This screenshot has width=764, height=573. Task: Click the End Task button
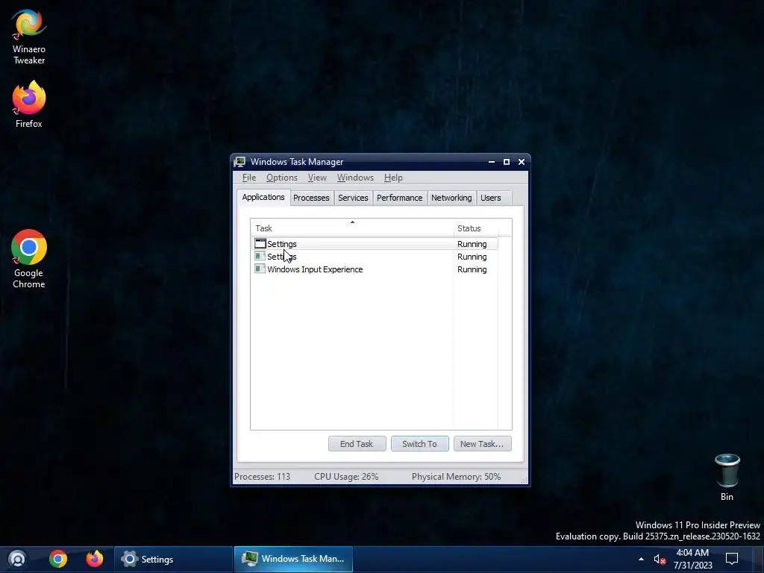357,444
